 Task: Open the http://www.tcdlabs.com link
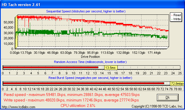[19, 107]
